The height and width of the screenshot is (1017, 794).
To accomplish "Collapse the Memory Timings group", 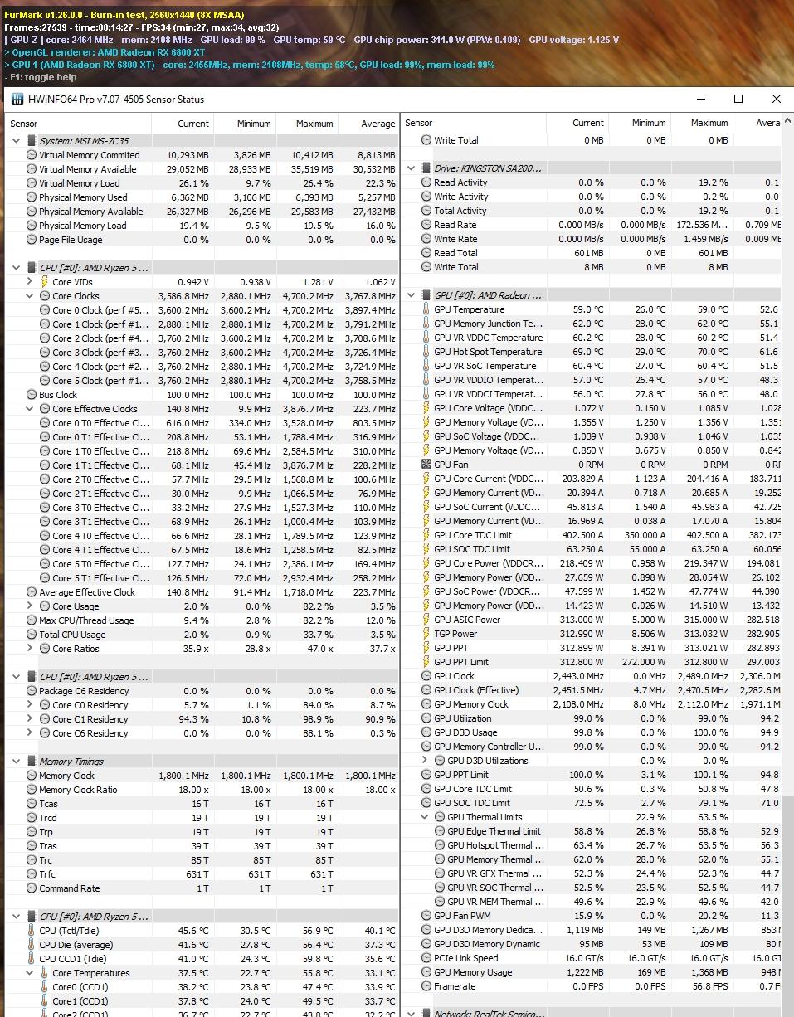I will pos(17,762).
